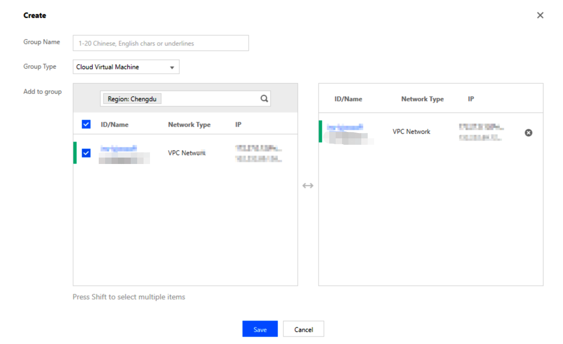563x344 pixels.
Task: Close the Create dialog with the X icon
Action: [540, 15]
